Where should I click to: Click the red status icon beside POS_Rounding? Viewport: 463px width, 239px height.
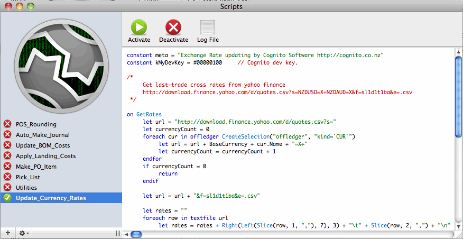(7, 124)
